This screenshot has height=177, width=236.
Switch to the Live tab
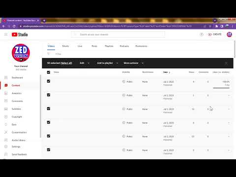[80, 46]
